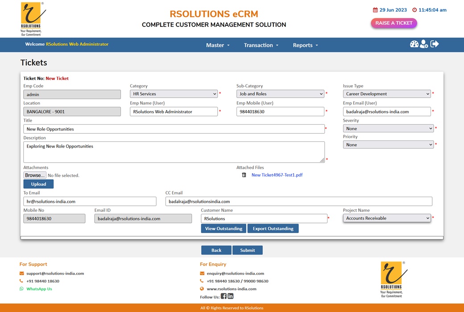Click the WhatsApp icon in support section
Viewport: 464px width, 312px height.
coord(21,289)
